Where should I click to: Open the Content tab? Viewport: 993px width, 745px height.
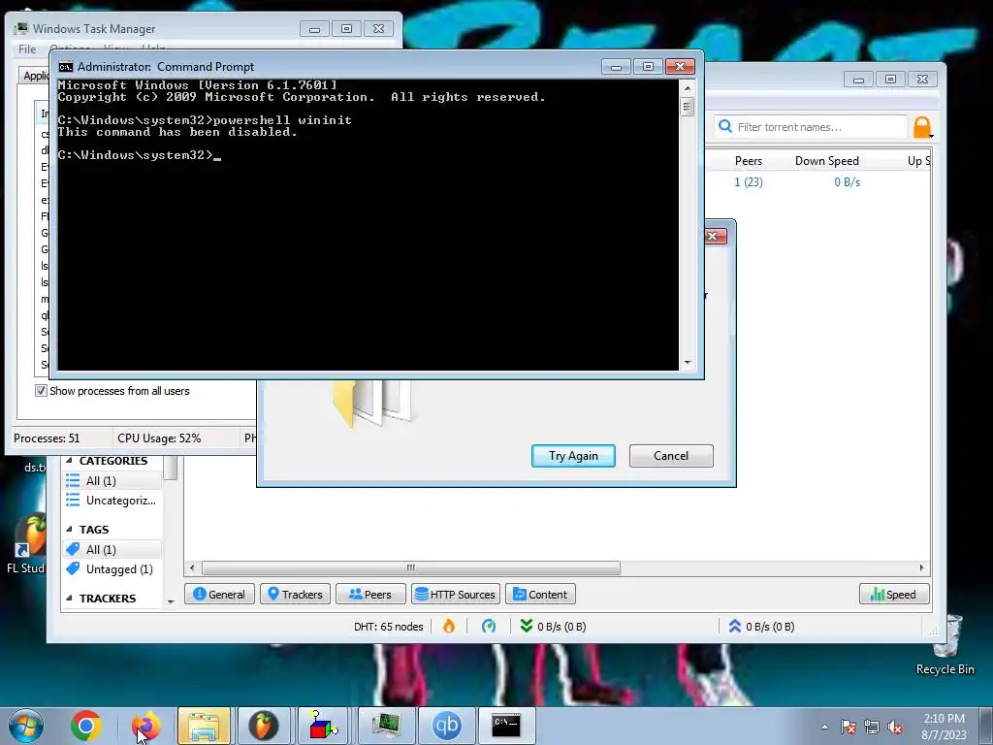tap(540, 595)
